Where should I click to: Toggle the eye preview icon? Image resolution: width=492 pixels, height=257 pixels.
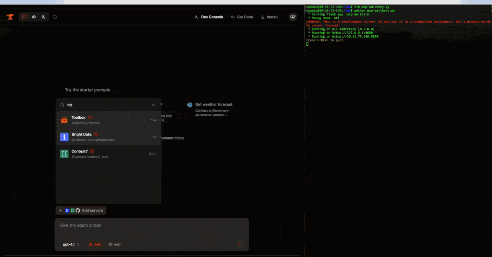click(34, 17)
